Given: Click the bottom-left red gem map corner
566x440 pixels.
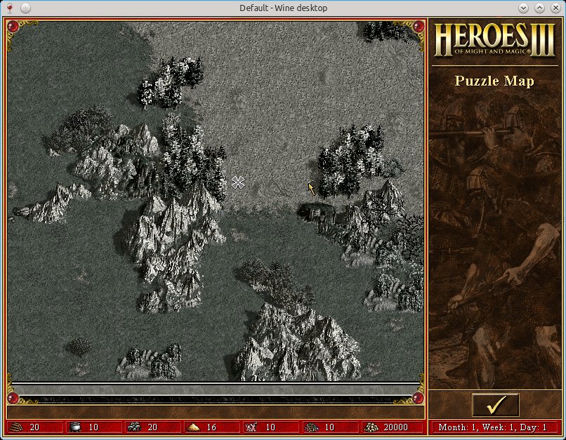Looking at the screenshot, I should click(x=13, y=399).
